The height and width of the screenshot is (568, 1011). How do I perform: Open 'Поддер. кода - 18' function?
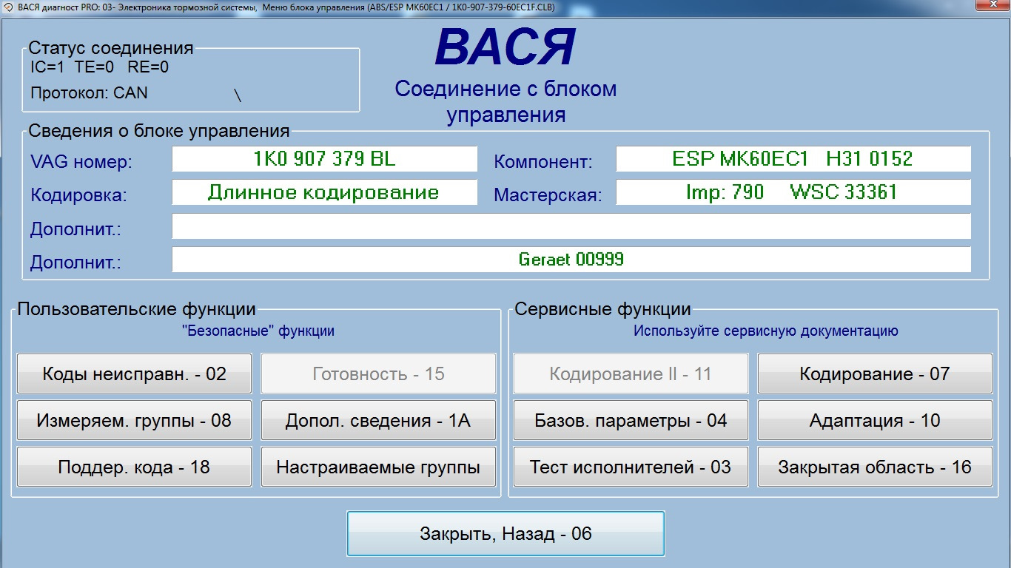click(x=134, y=467)
